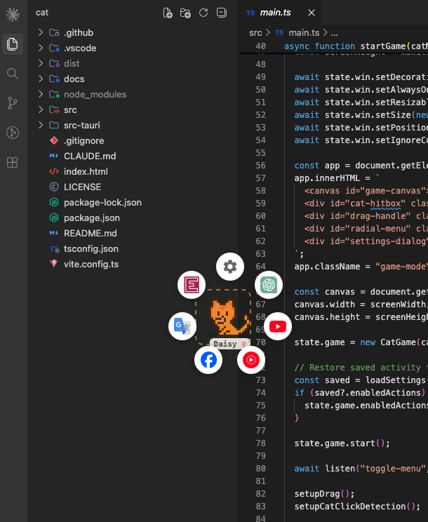Image resolution: width=428 pixels, height=522 pixels.
Task: Click line number 78 in gutter
Action: click(260, 443)
